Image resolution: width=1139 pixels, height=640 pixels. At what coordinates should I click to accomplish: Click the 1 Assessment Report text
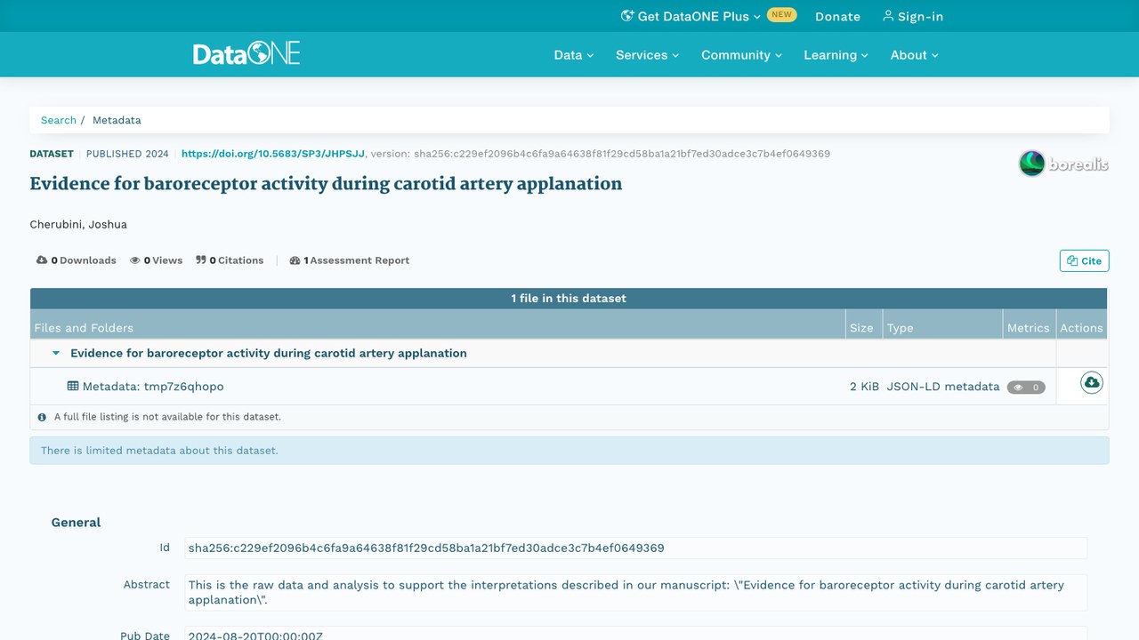click(x=356, y=260)
